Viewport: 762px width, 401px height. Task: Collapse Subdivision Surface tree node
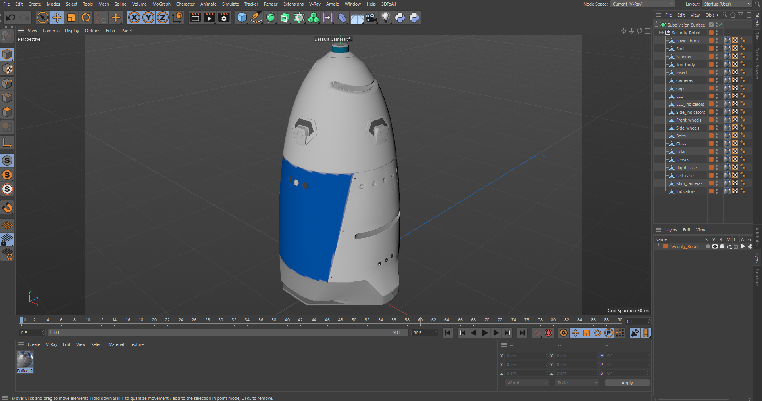coord(657,25)
